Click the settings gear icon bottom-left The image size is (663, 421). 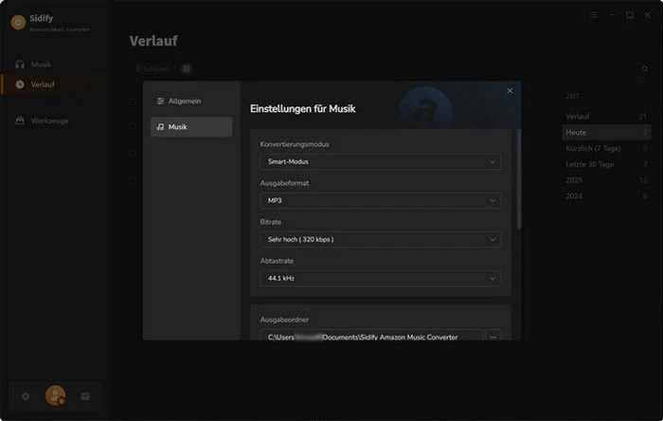[26, 396]
